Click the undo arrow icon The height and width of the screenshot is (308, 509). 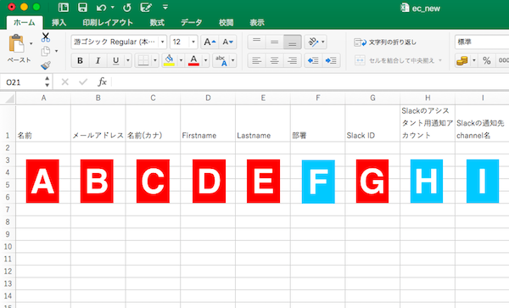tap(101, 8)
